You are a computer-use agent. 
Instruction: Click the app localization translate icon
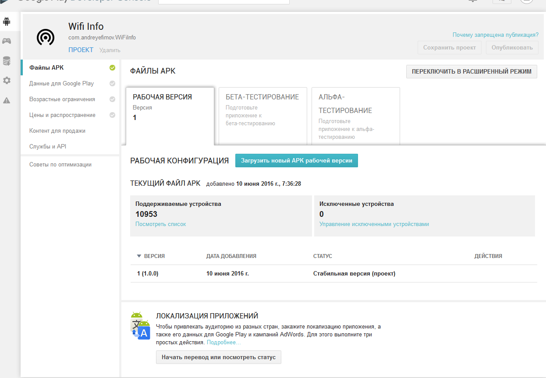coord(140,326)
